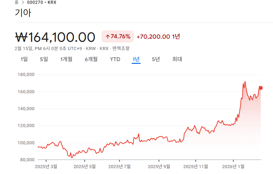Click the ₩164,100.00 price text
This screenshot has height=174, width=273.
click(x=55, y=37)
